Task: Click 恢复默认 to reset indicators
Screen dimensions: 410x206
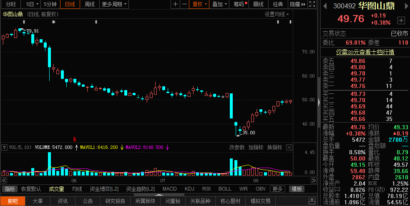Action: [31, 189]
